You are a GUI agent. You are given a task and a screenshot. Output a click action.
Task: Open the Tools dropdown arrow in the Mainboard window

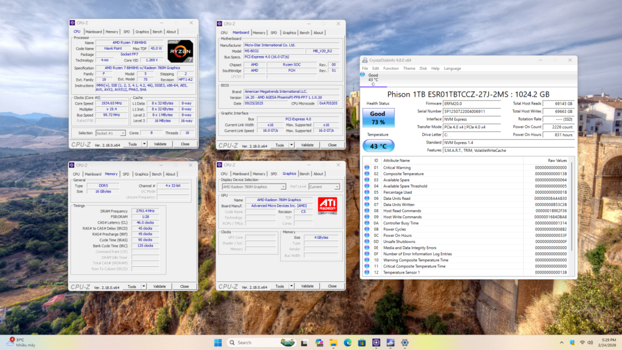pyautogui.click(x=292, y=145)
